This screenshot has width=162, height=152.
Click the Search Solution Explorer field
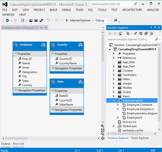pos(130,39)
